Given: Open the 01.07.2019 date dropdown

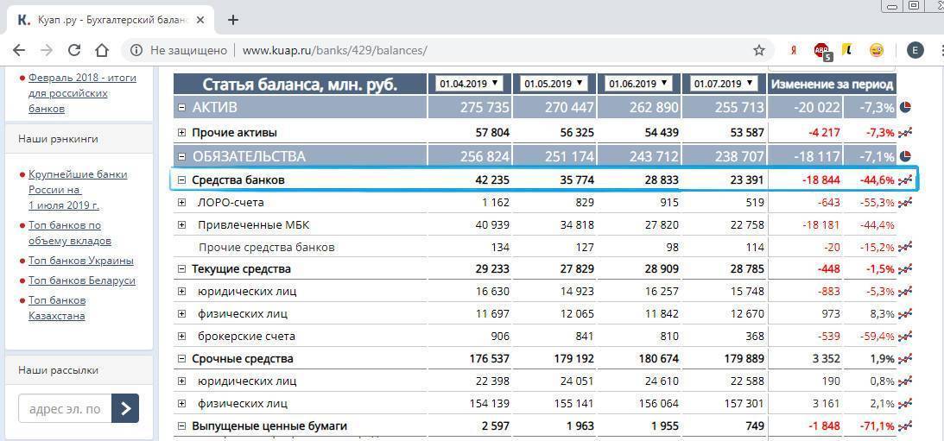Looking at the screenshot, I should (x=723, y=84).
